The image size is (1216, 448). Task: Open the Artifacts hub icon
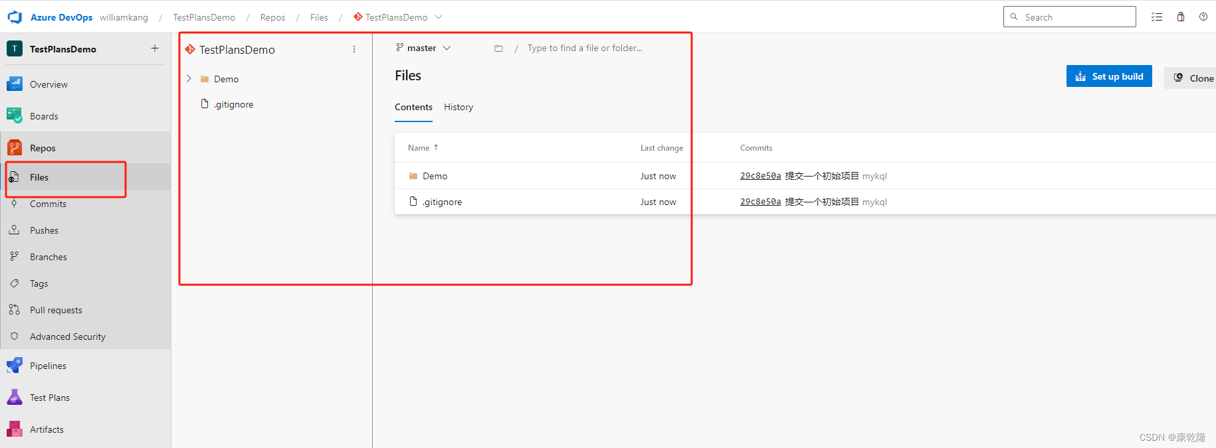pyautogui.click(x=15, y=429)
